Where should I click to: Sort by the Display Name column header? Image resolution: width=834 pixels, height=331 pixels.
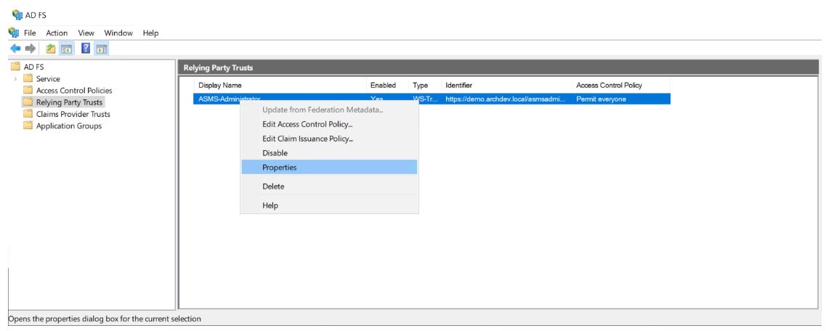[x=220, y=86]
